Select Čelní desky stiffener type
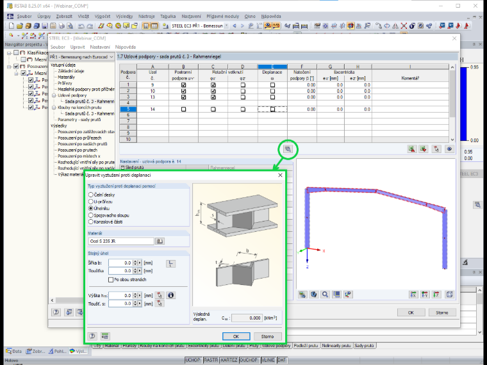The height and width of the screenshot is (365, 487). 91,195
